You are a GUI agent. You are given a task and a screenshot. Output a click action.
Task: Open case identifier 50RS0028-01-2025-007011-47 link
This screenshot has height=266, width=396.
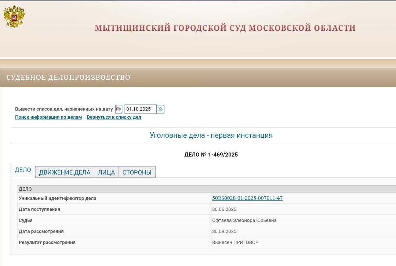247,198
